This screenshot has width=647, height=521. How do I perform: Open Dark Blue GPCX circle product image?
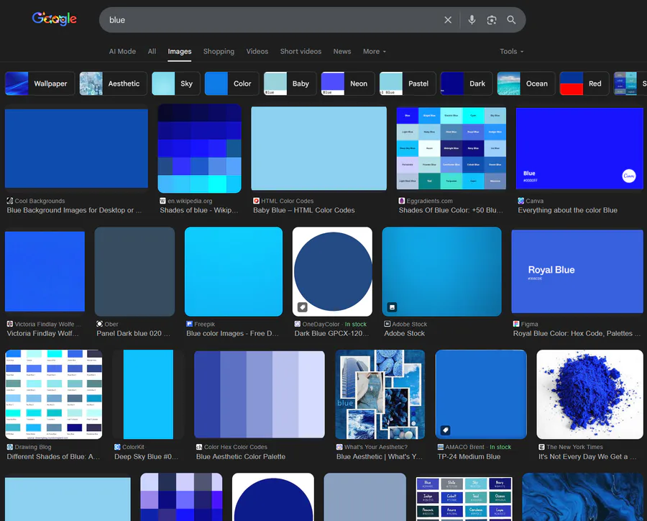pyautogui.click(x=332, y=271)
